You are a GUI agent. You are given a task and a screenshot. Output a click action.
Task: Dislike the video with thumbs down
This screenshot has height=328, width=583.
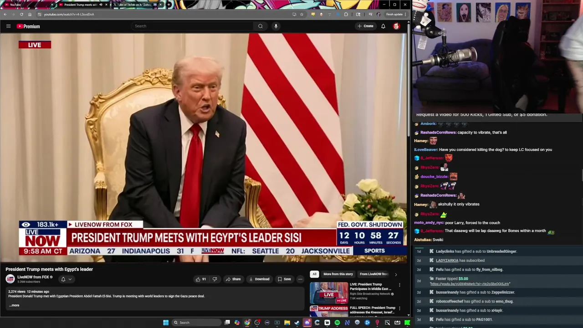coord(215,279)
